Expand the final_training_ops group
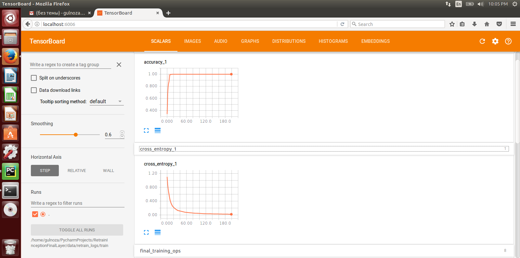This screenshot has height=258, width=520. click(x=324, y=251)
